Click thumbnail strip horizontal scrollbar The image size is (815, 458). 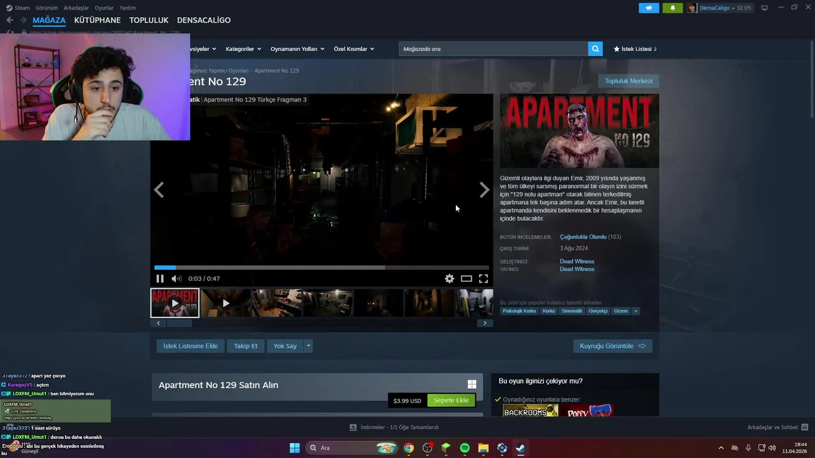coord(179,323)
